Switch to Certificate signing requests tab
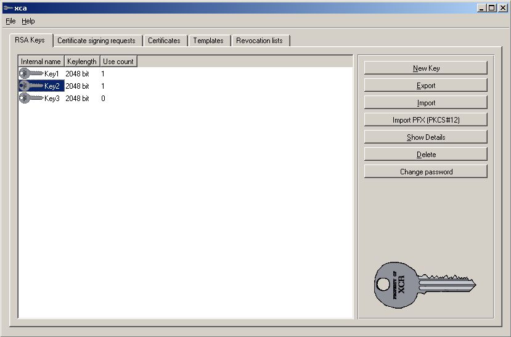511x337 pixels. point(96,41)
